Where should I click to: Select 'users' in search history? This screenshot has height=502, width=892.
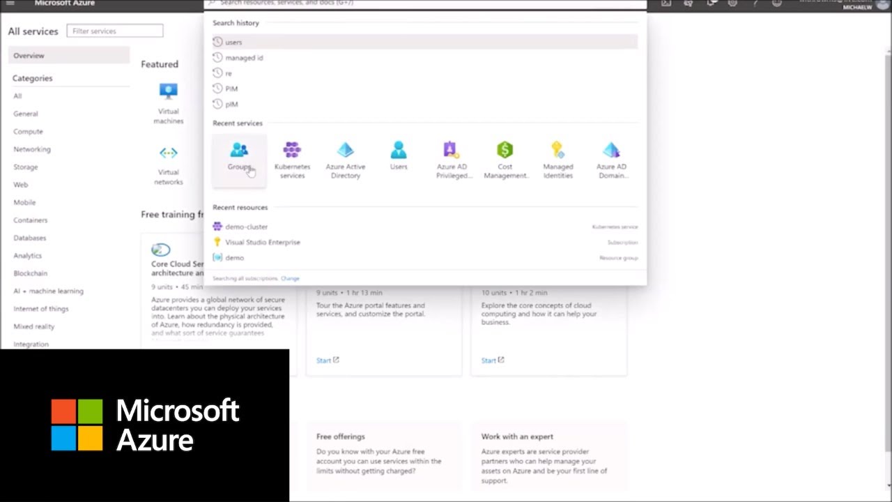(x=425, y=42)
